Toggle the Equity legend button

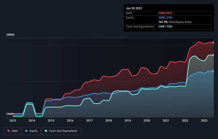tap(31, 131)
